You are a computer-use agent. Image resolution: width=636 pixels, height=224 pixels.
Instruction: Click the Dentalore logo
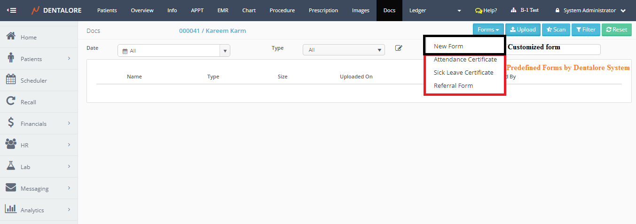[x=56, y=10]
